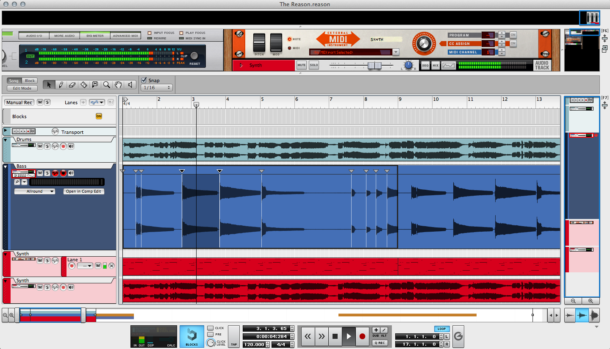The height and width of the screenshot is (349, 610).
Task: Select the Hand tool
Action: [118, 85]
